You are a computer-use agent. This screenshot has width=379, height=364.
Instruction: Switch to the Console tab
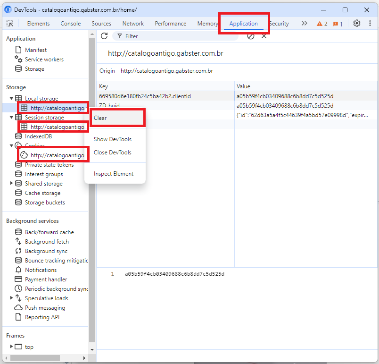pyautogui.click(x=71, y=24)
